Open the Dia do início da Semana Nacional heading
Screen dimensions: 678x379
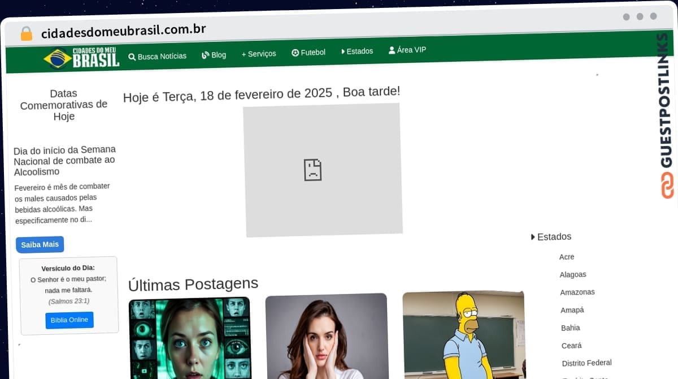pos(64,161)
